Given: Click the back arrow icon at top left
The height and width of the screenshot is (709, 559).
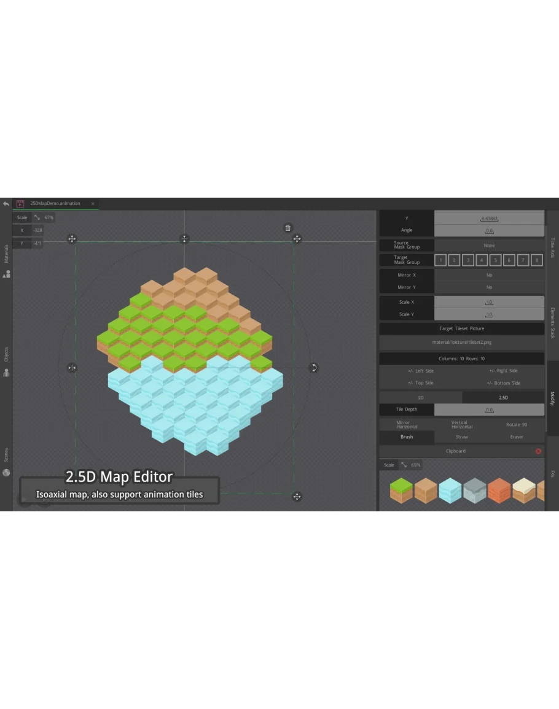Looking at the screenshot, I should click(6, 204).
